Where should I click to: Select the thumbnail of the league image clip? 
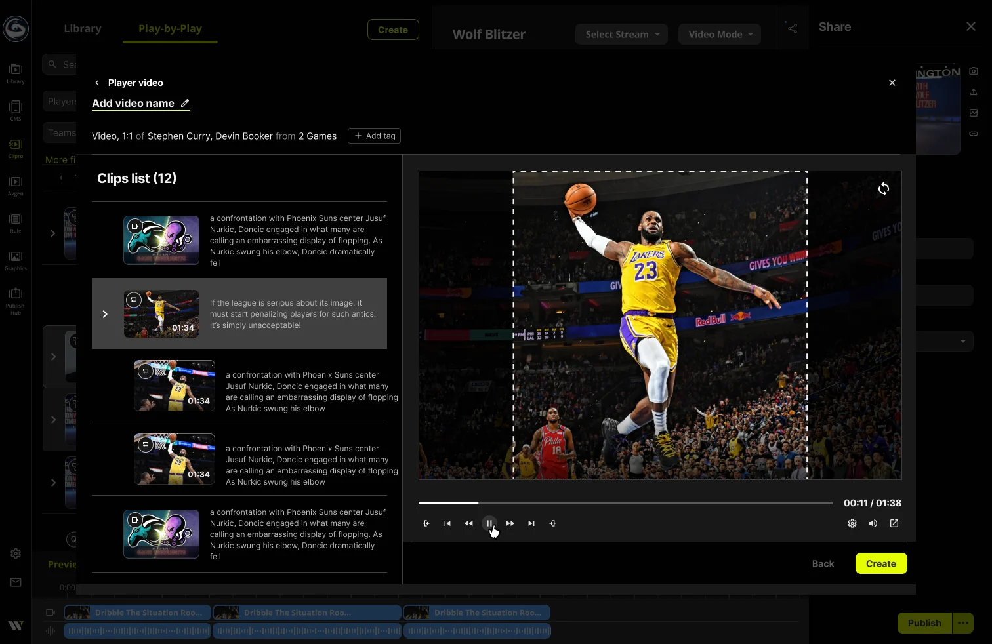point(161,313)
